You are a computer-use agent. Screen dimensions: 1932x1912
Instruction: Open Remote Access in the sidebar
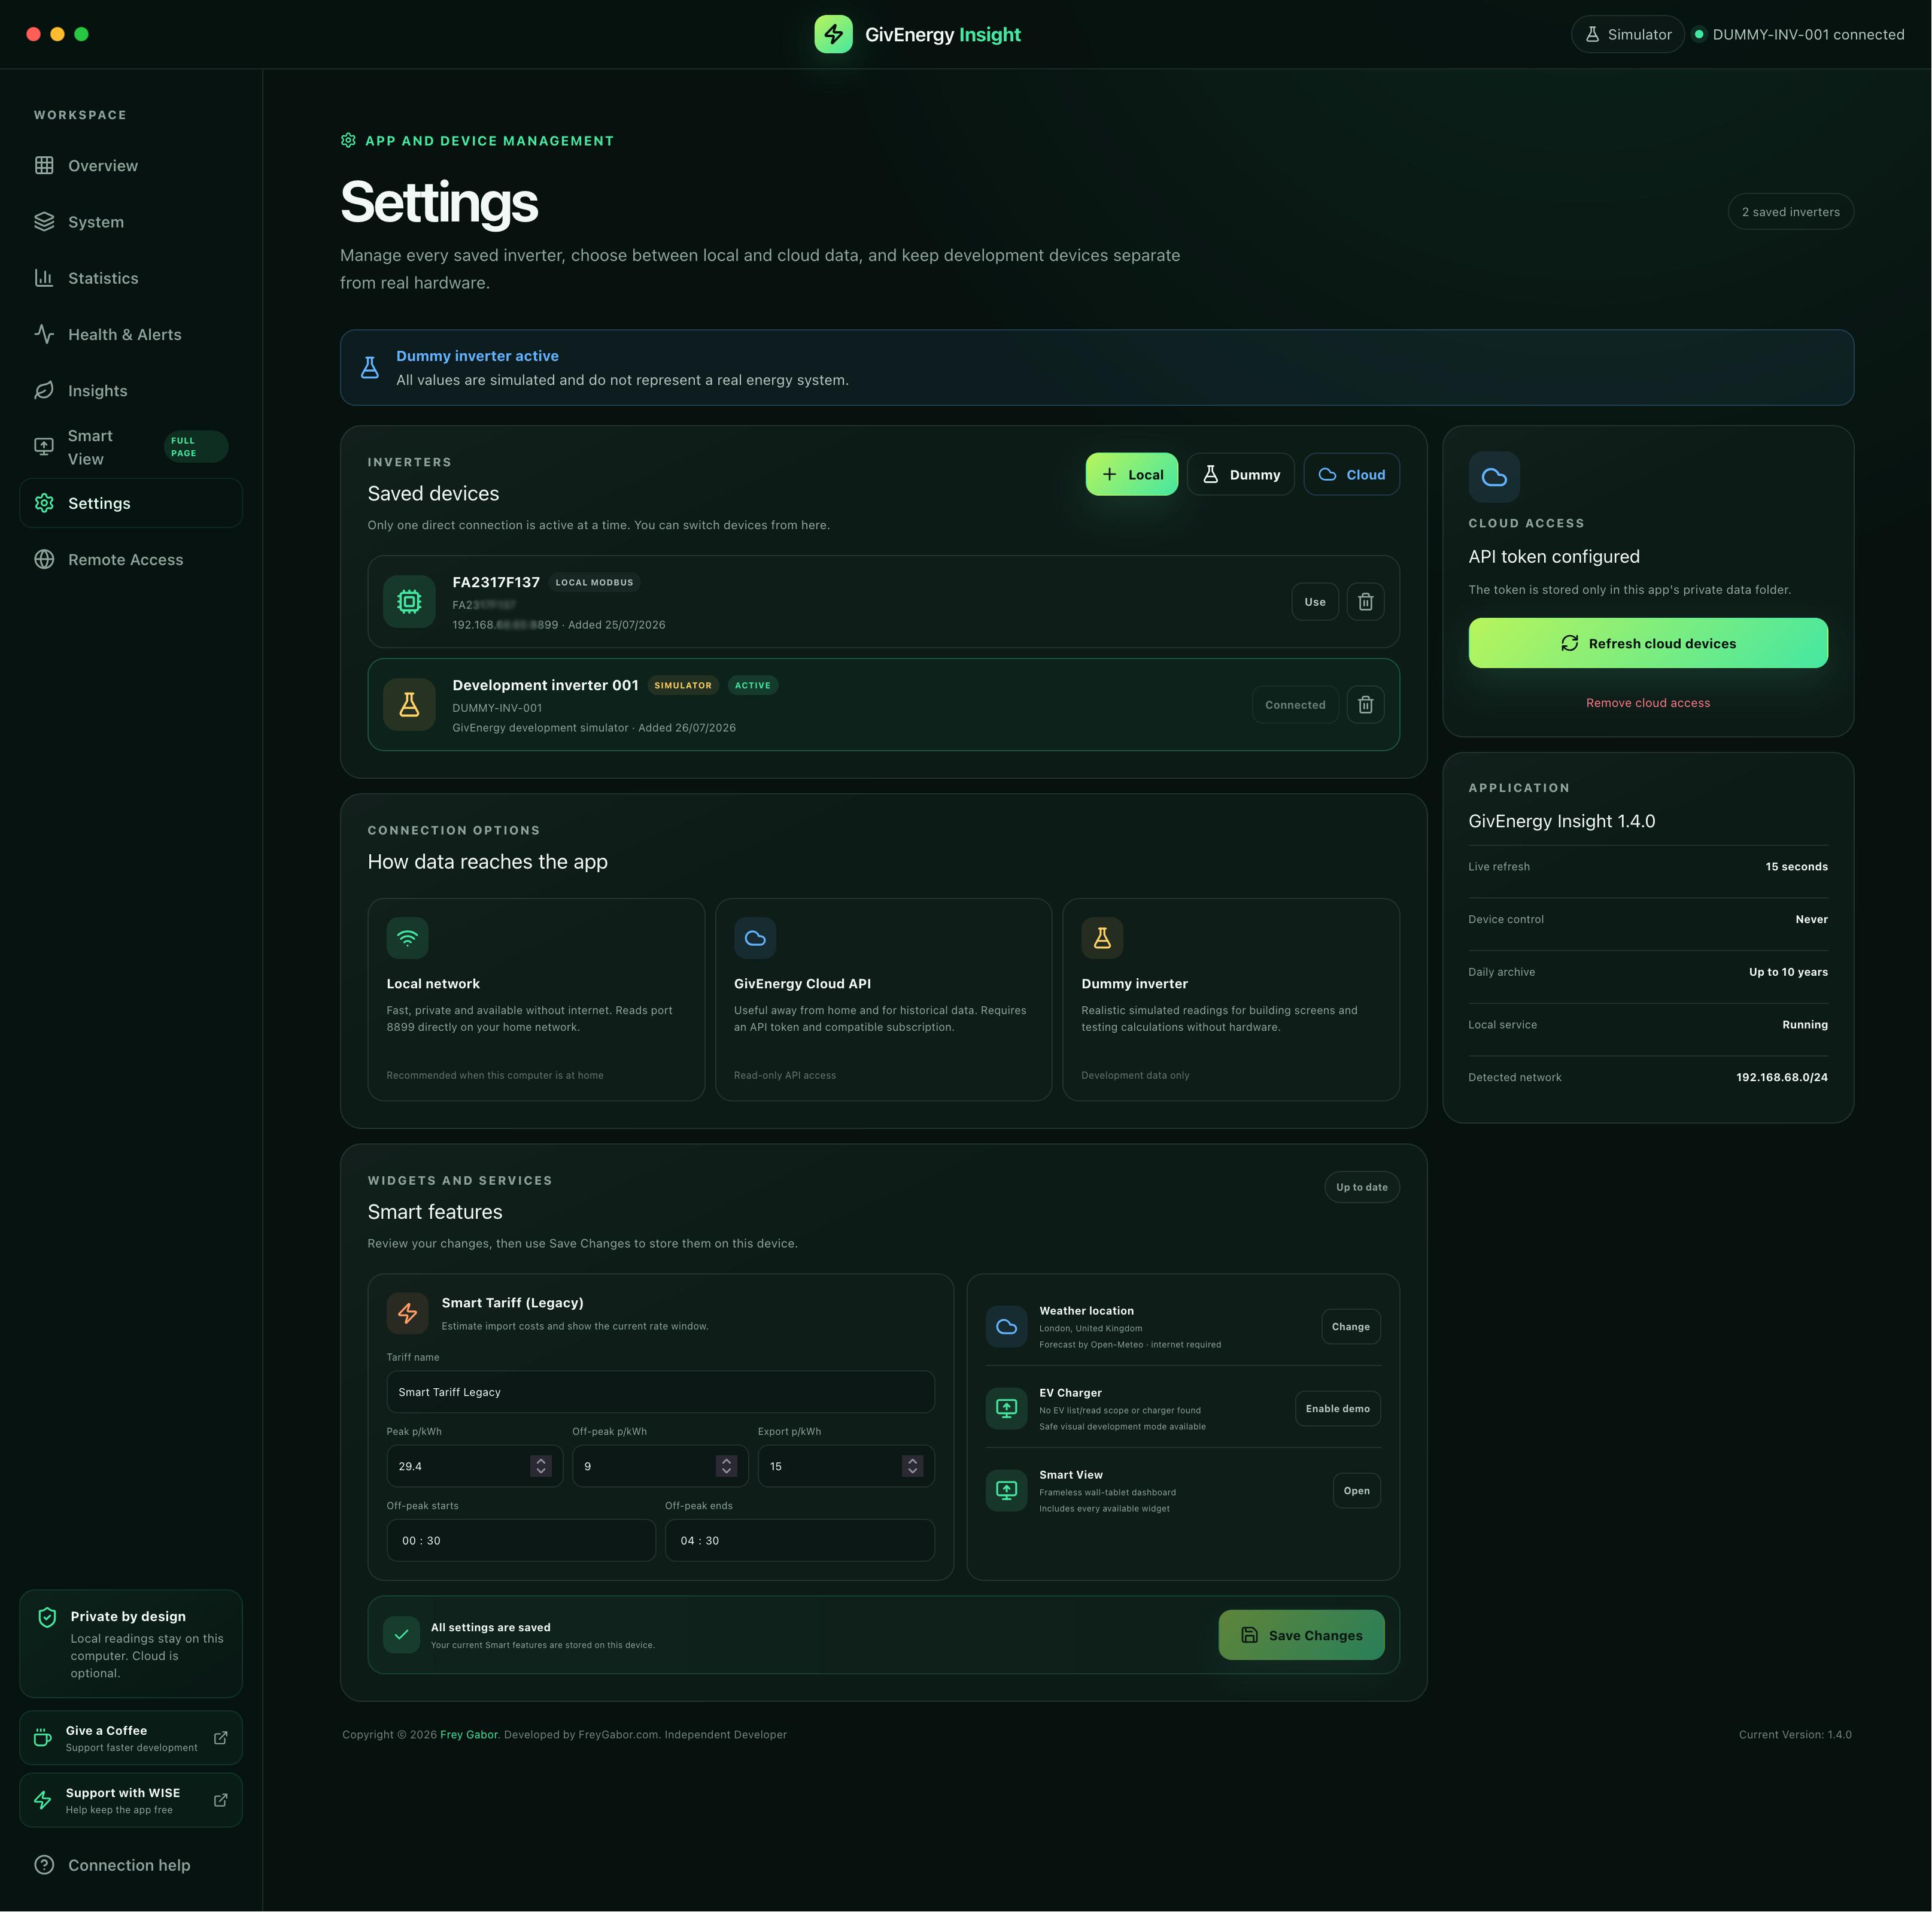(x=131, y=560)
